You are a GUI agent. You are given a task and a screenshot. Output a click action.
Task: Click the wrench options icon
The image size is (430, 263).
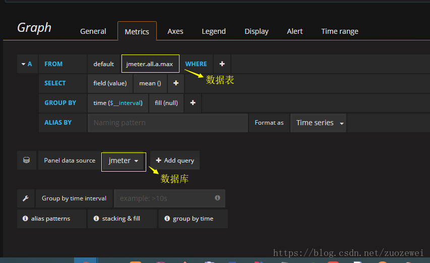point(26,198)
